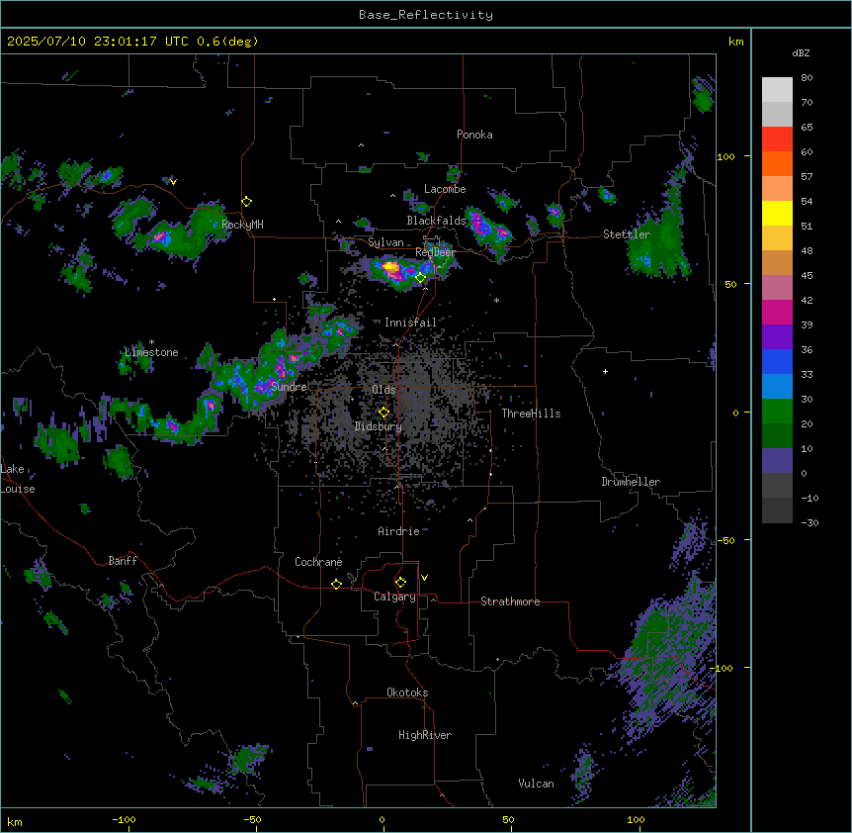Image resolution: width=852 pixels, height=833 pixels.
Task: Click the Limestone label
Action: click(151, 352)
